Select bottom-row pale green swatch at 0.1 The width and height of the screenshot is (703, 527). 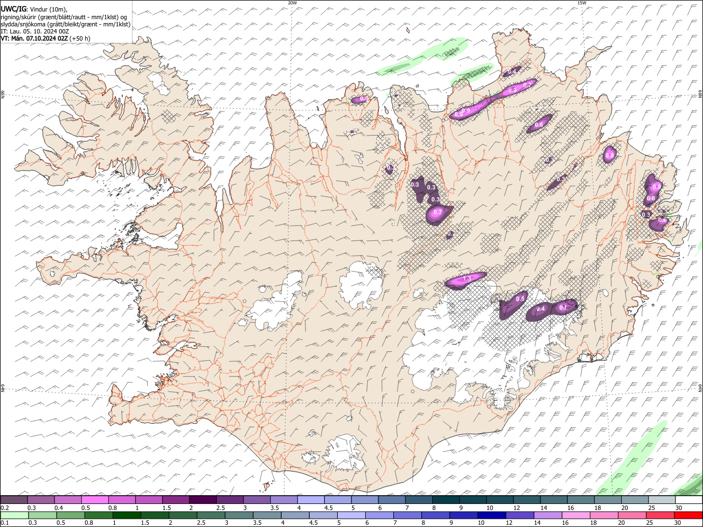[14, 515]
